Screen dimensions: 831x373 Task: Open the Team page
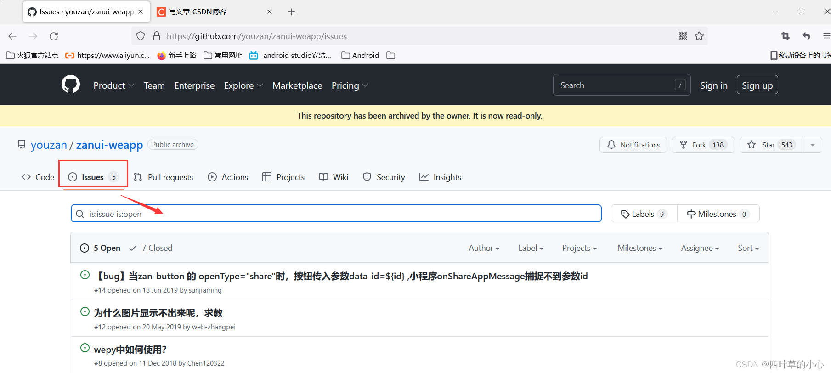coord(154,85)
